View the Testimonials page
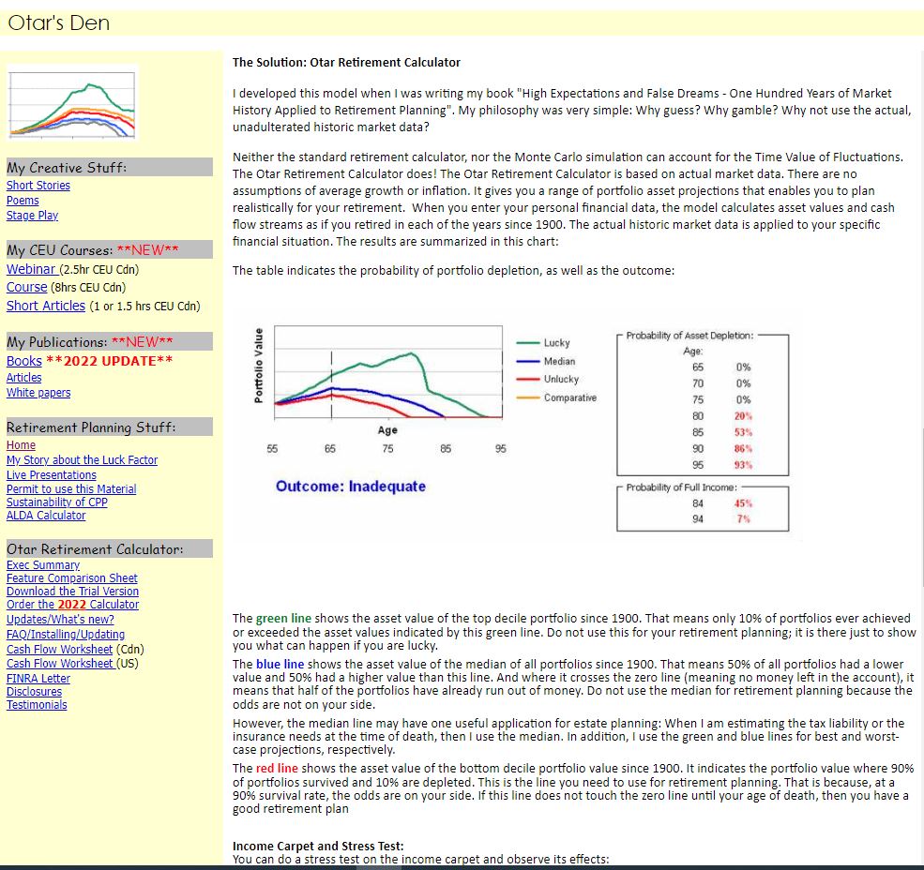 [37, 705]
